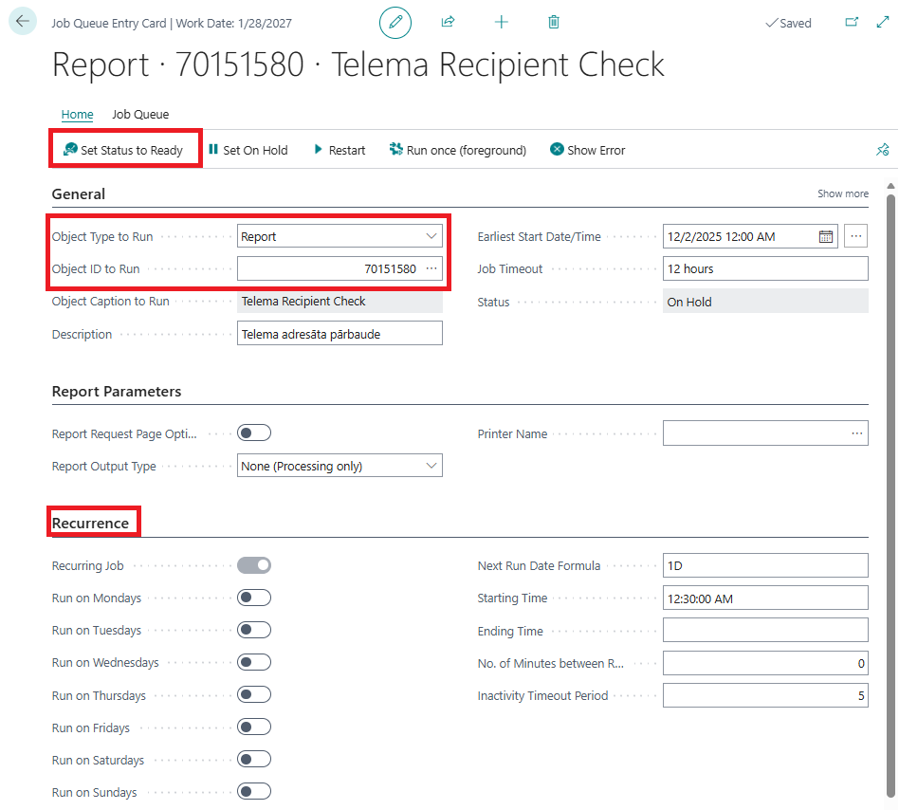The image size is (899, 810).
Task: Select the Home tab
Action: click(77, 115)
